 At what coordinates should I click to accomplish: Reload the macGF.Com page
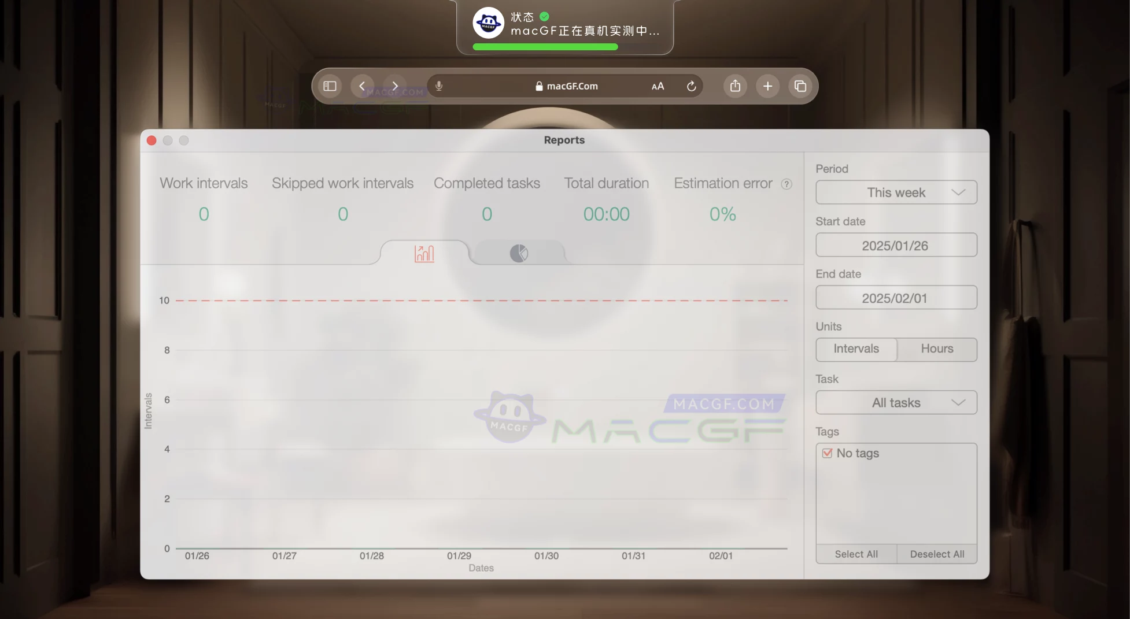coord(692,86)
